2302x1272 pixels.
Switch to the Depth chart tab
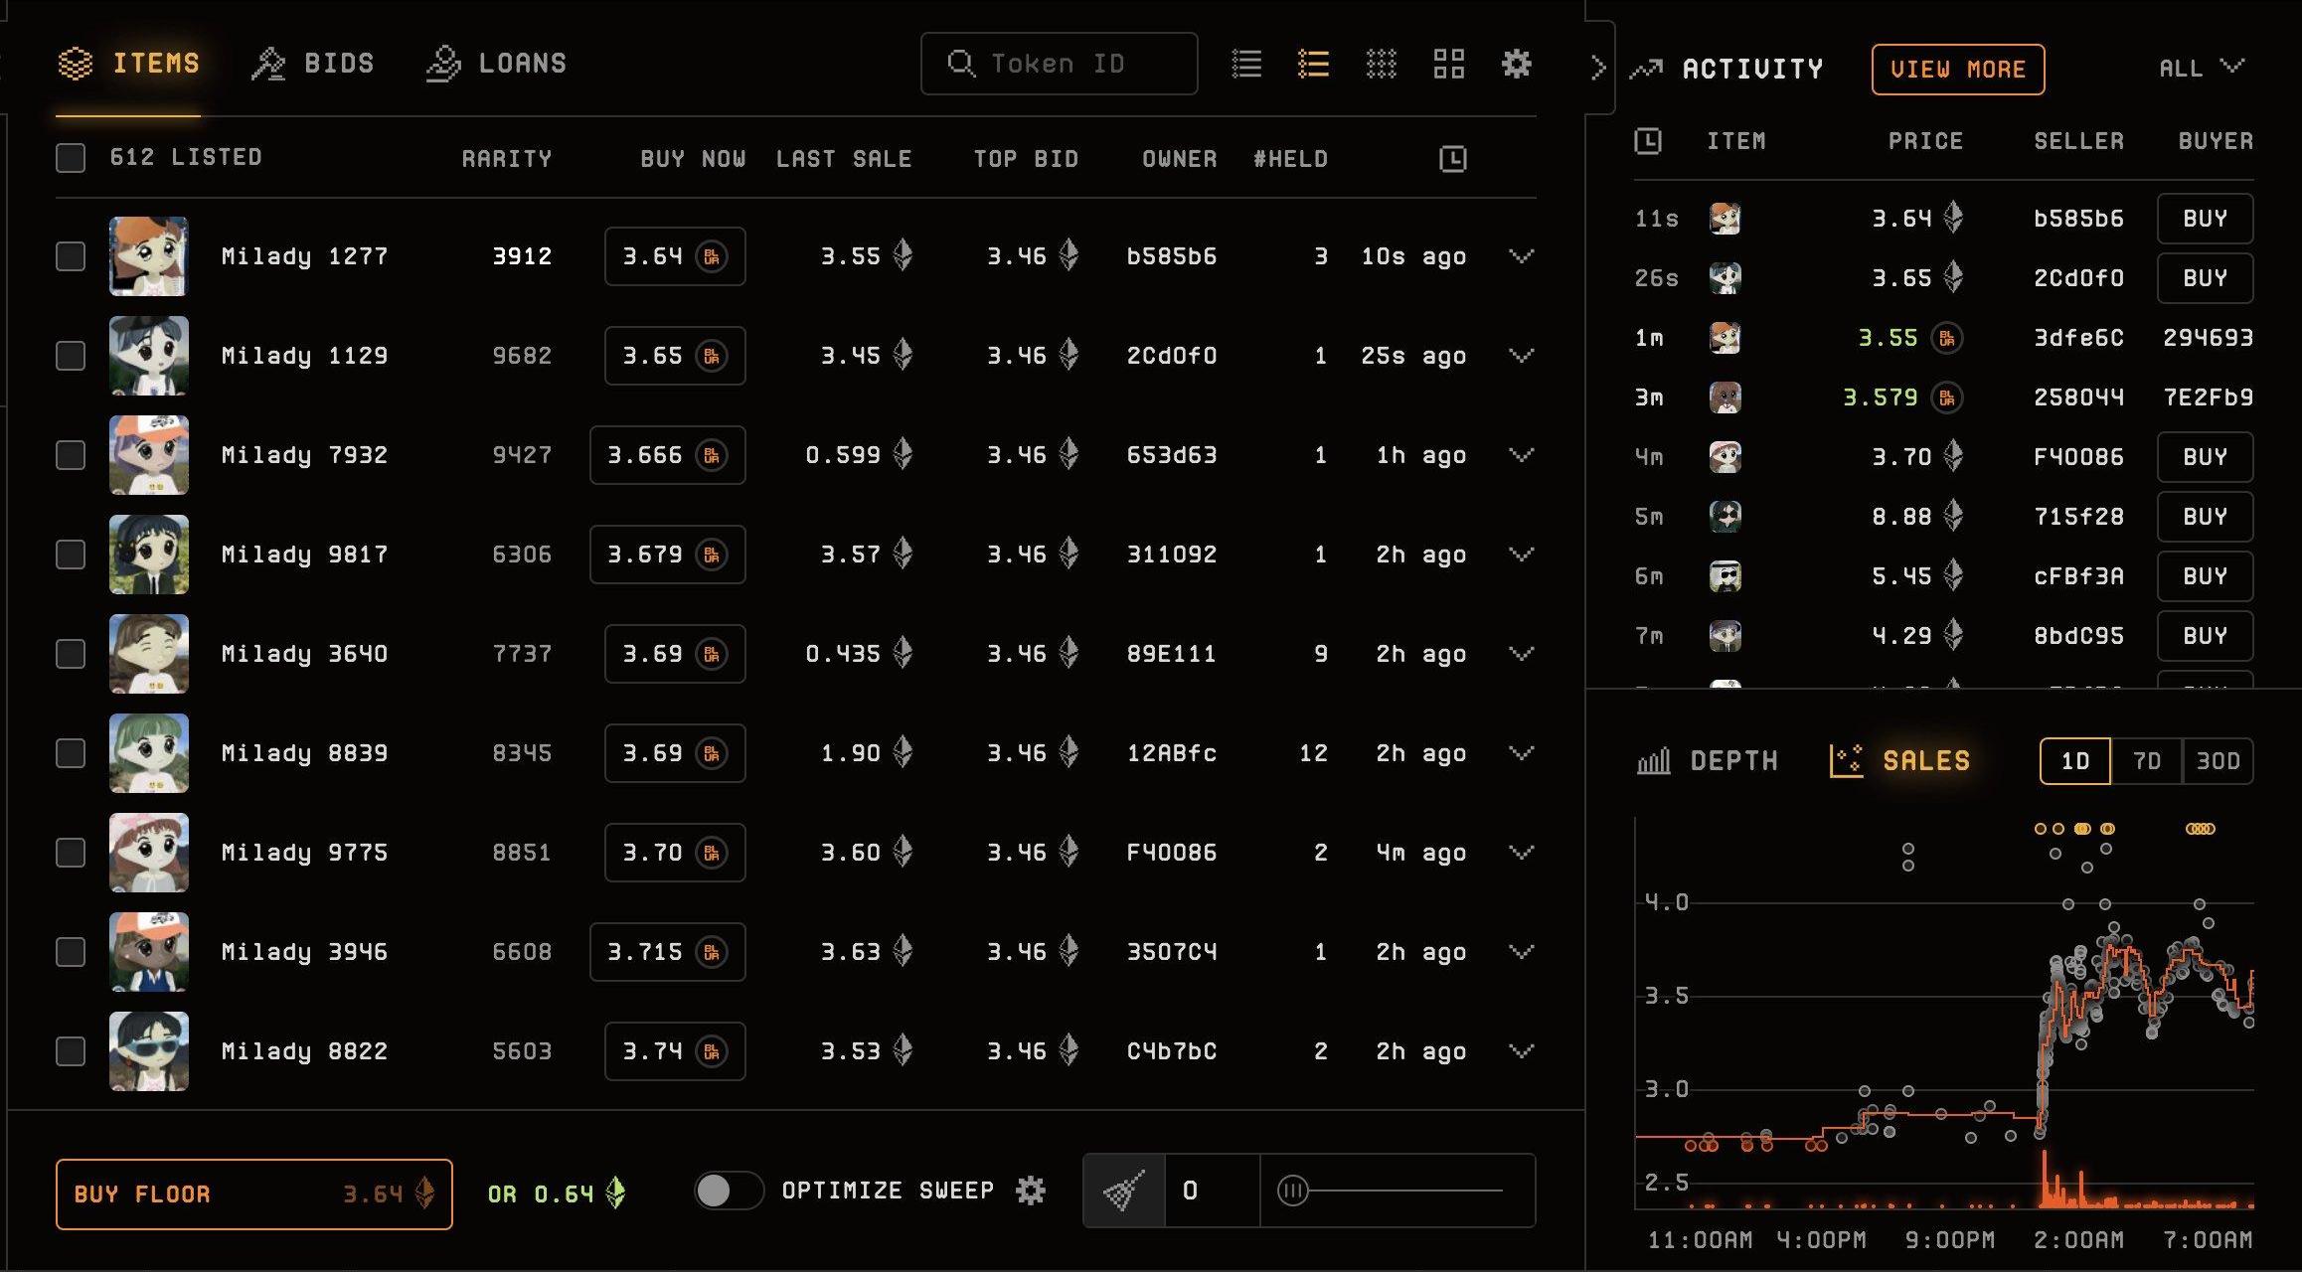point(1707,761)
